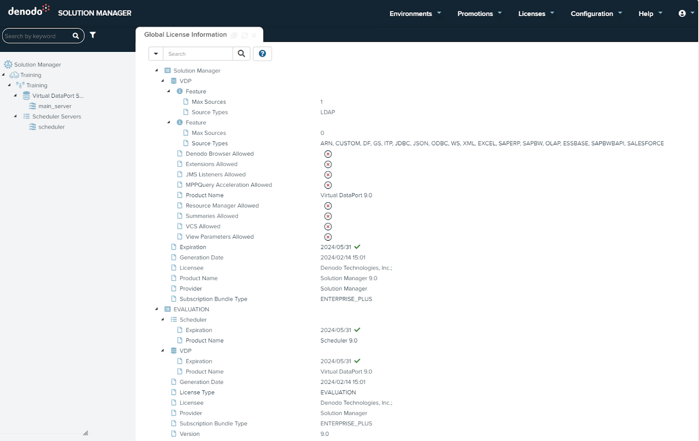Click the 'Solution Manager 9.0' product name value

point(349,278)
